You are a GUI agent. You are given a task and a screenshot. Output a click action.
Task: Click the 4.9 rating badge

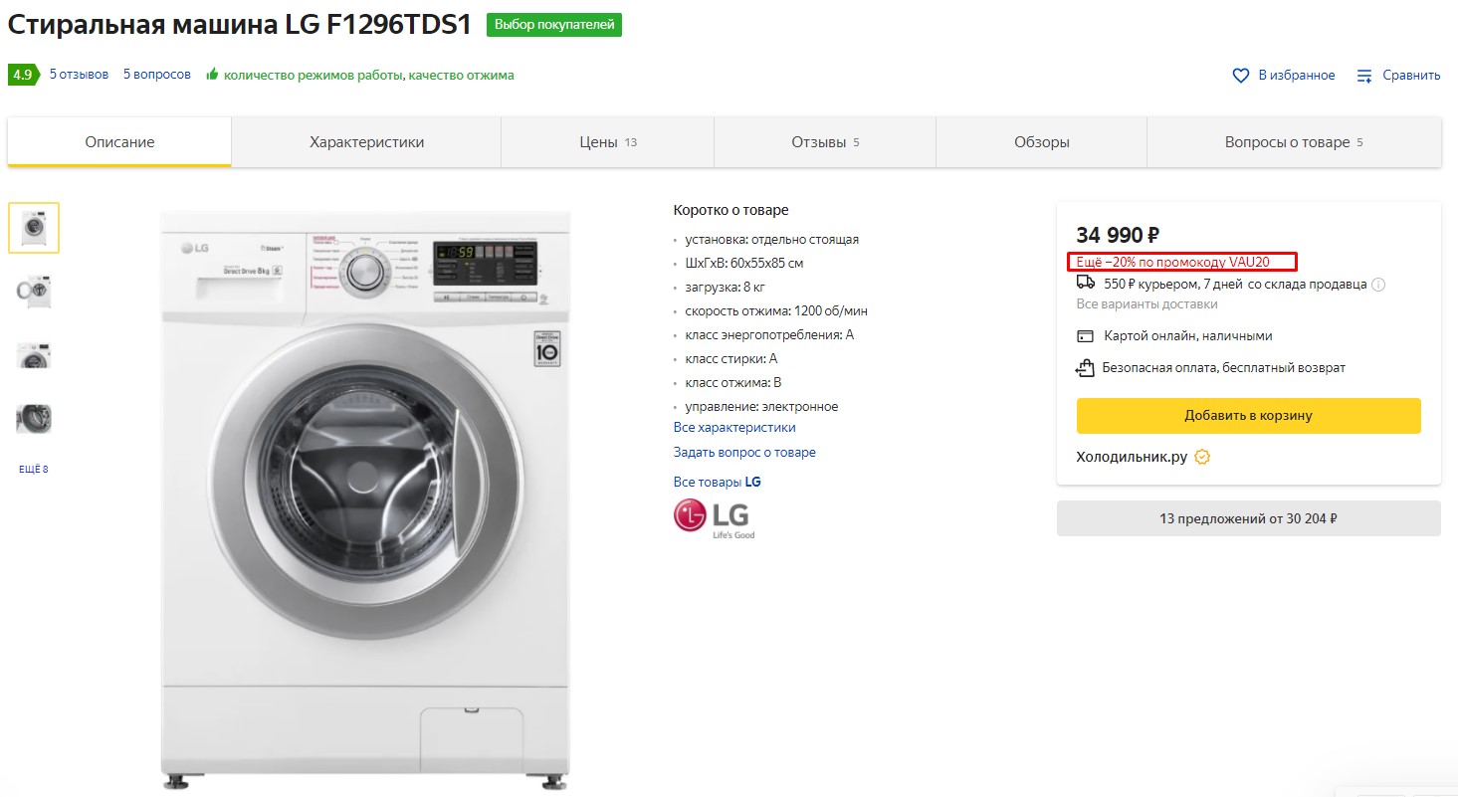click(x=22, y=75)
